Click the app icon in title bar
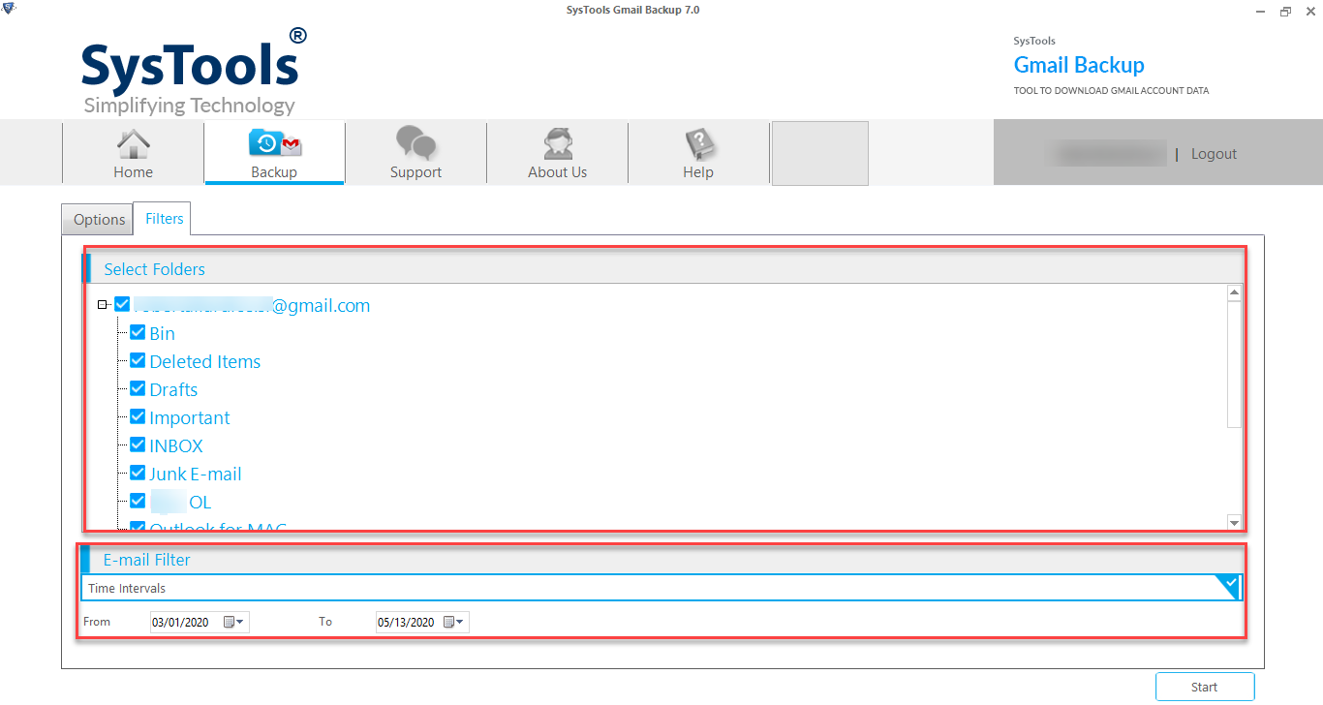 [9, 10]
